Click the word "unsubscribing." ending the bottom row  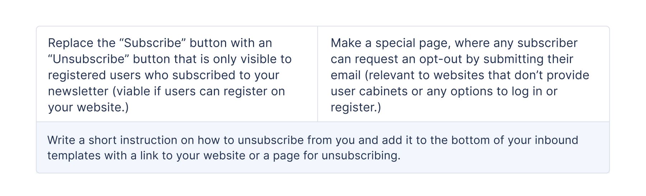(x=361, y=156)
